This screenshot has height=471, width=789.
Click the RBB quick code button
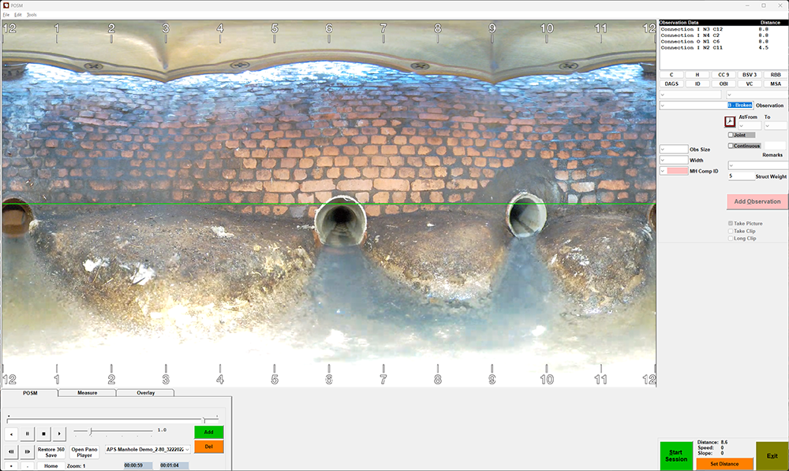pyautogui.click(x=776, y=74)
